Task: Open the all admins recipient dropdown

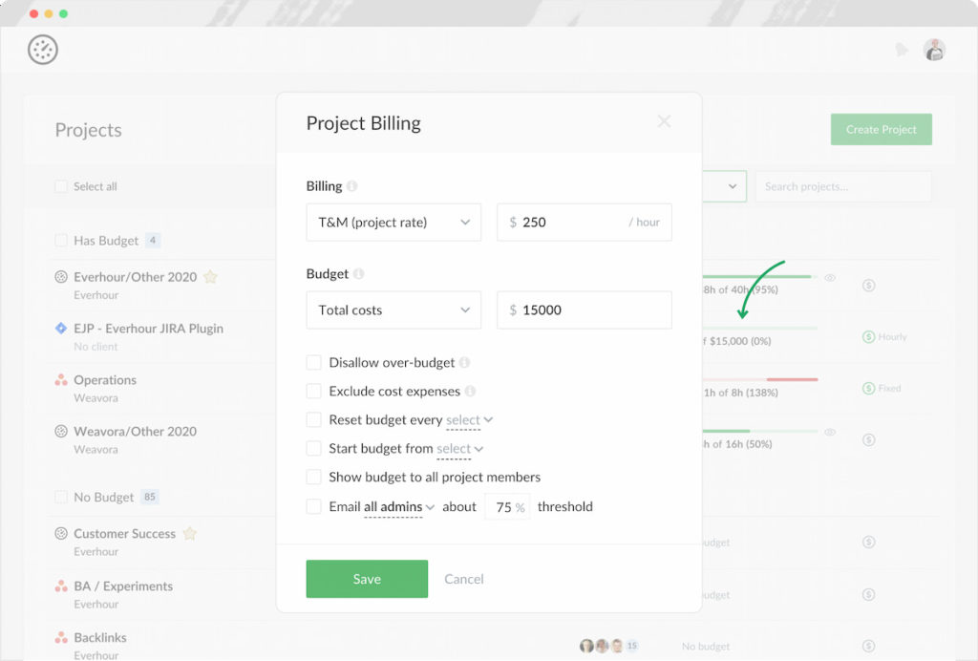Action: coord(394,506)
